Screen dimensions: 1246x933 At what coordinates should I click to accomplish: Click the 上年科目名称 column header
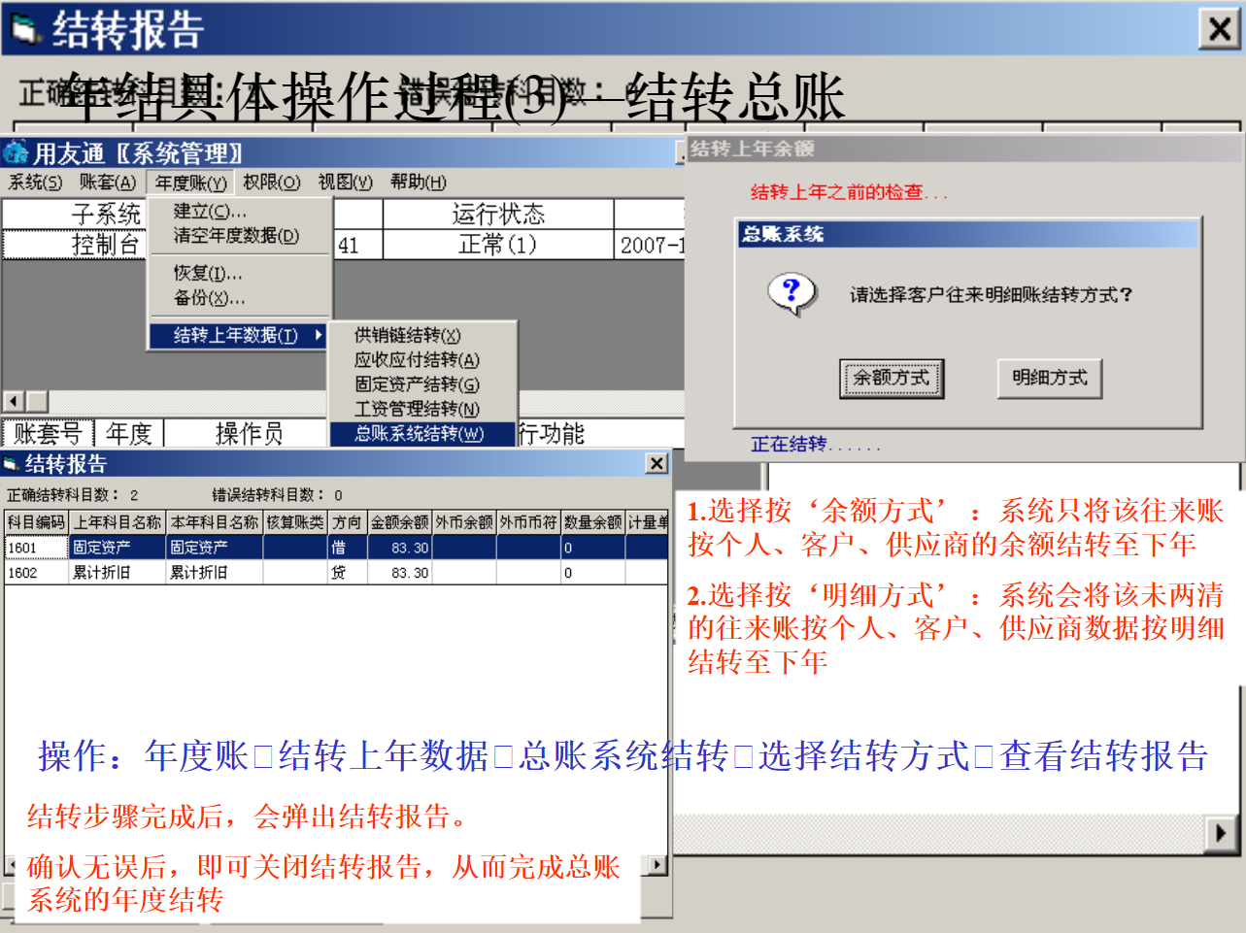point(118,522)
